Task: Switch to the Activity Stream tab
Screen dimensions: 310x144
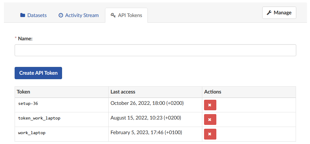Action: pyautogui.click(x=79, y=15)
